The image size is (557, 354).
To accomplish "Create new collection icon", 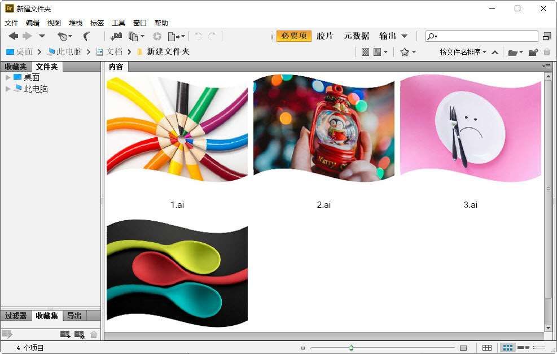I will (65, 334).
